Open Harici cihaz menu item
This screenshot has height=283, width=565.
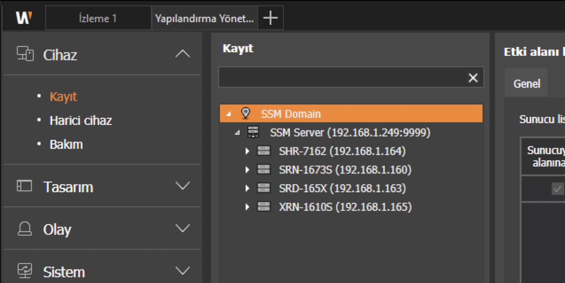81,120
